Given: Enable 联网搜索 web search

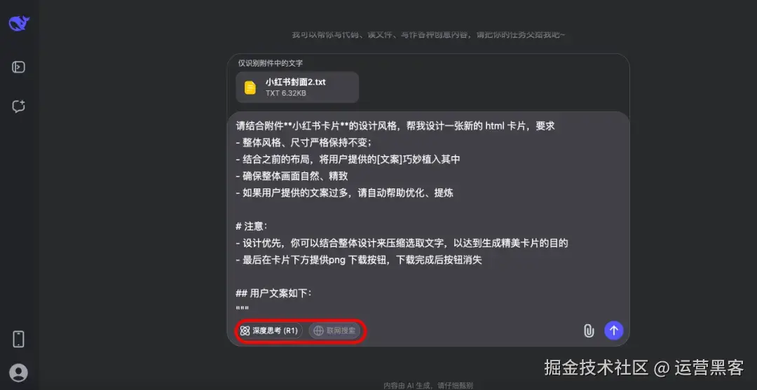Looking at the screenshot, I should coord(334,330).
